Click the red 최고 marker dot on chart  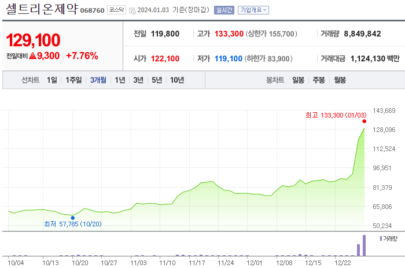[364, 122]
